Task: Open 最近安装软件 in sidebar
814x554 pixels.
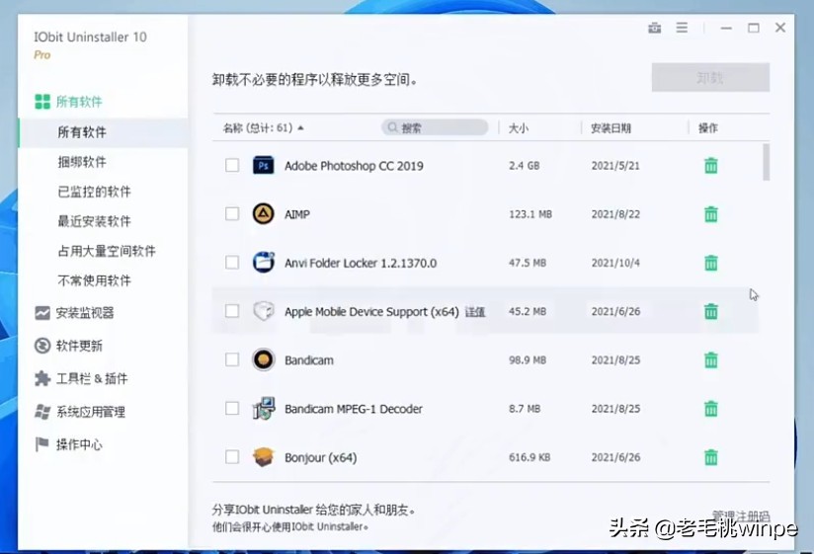Action: point(94,221)
